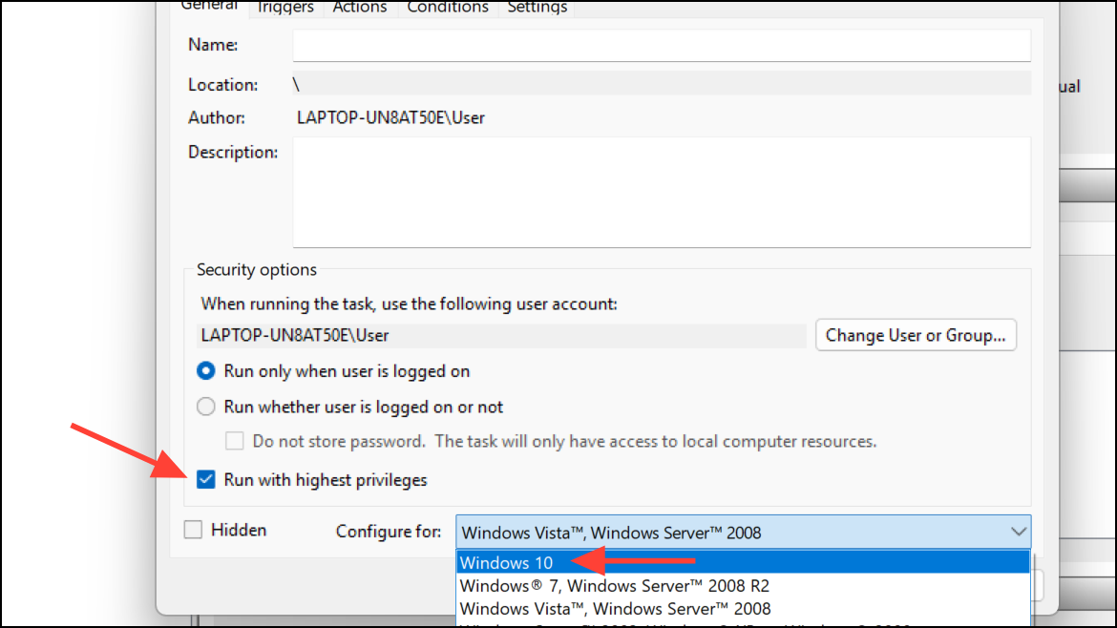Open the Conditions tab
This screenshot has width=1117, height=628.
447,8
